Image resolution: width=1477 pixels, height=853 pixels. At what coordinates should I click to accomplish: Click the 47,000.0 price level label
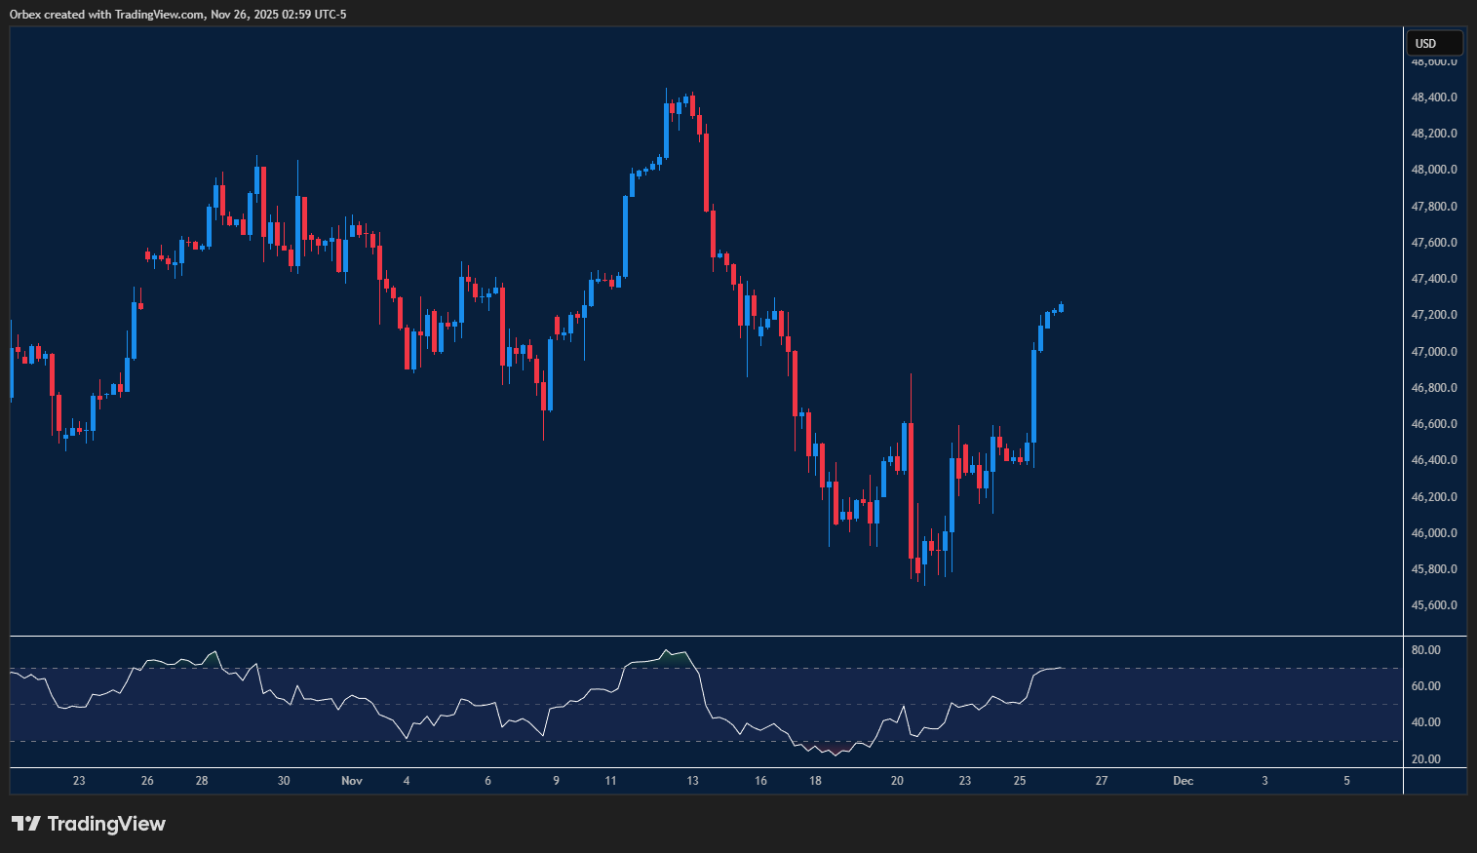click(1434, 352)
